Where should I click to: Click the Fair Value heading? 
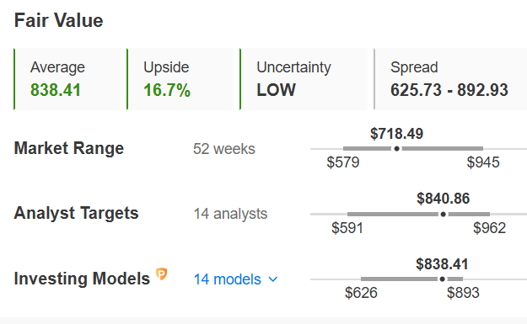pos(58,20)
